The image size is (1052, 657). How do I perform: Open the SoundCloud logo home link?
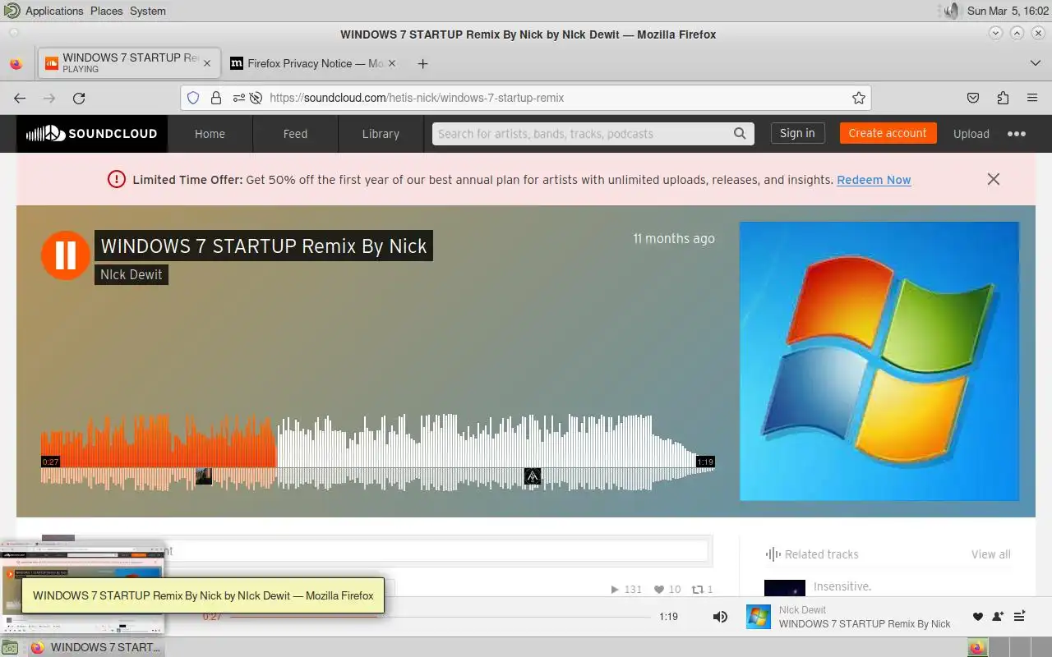tap(91, 134)
